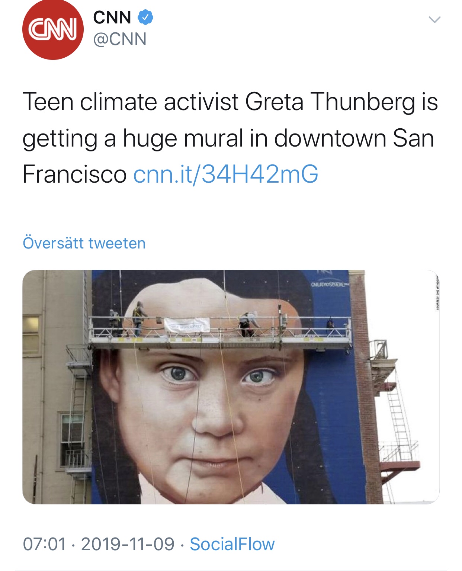The image size is (462, 571).
Task: Select the 2019-11-09 date
Action: 128,544
